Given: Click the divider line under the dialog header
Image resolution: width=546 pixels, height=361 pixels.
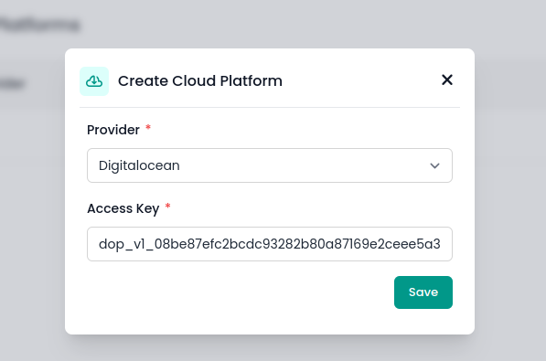Looking at the screenshot, I should coord(270,108).
